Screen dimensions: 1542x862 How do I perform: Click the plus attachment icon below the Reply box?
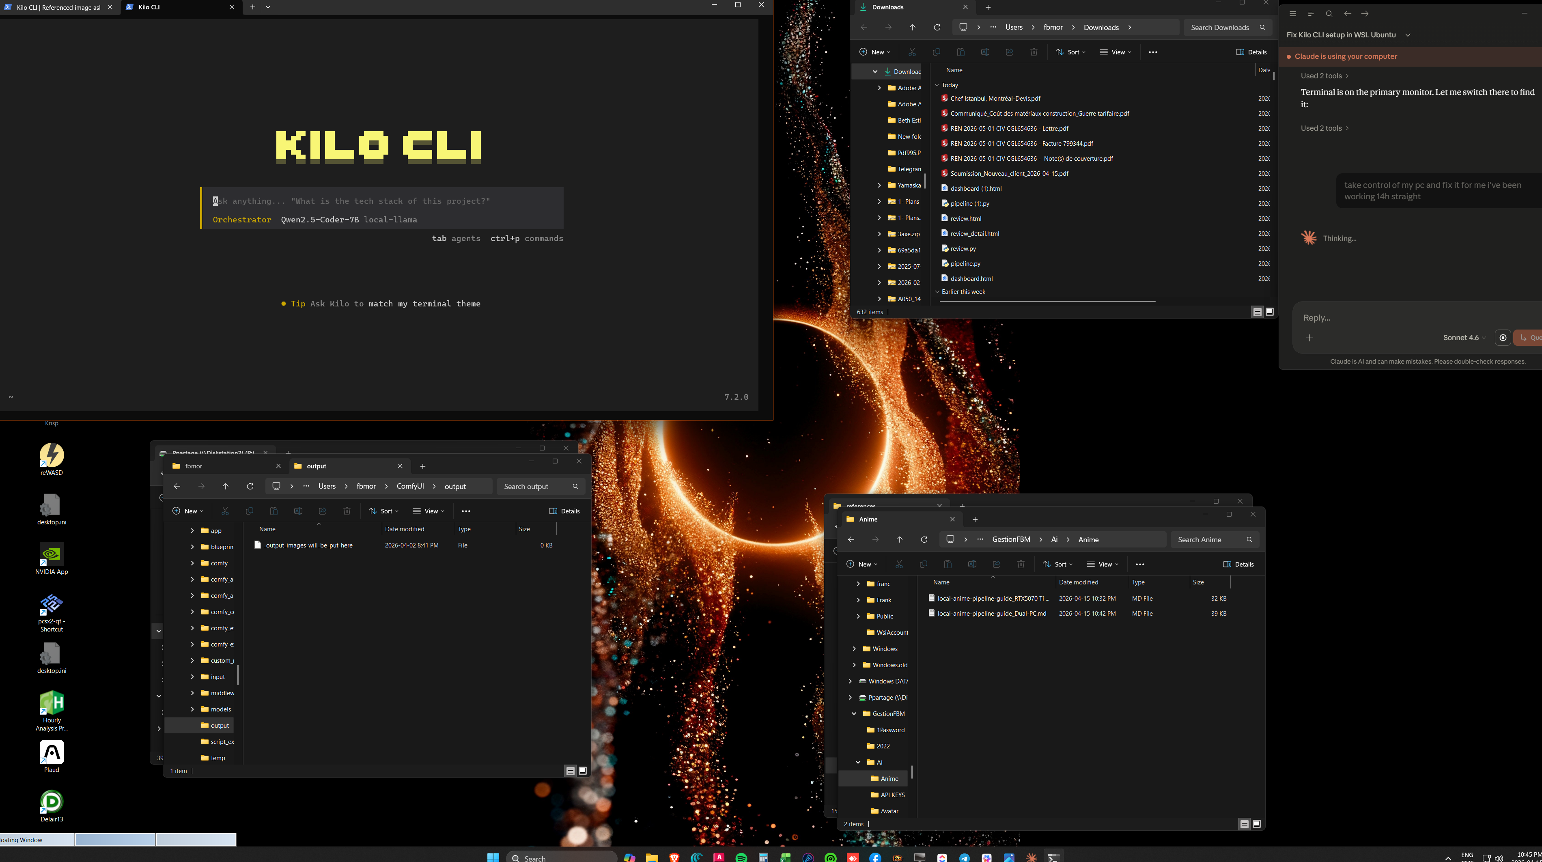[1309, 338]
